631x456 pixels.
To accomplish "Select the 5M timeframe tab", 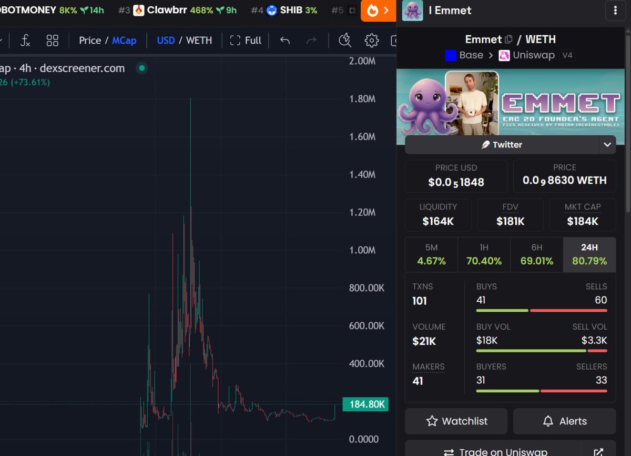I will click(x=431, y=255).
